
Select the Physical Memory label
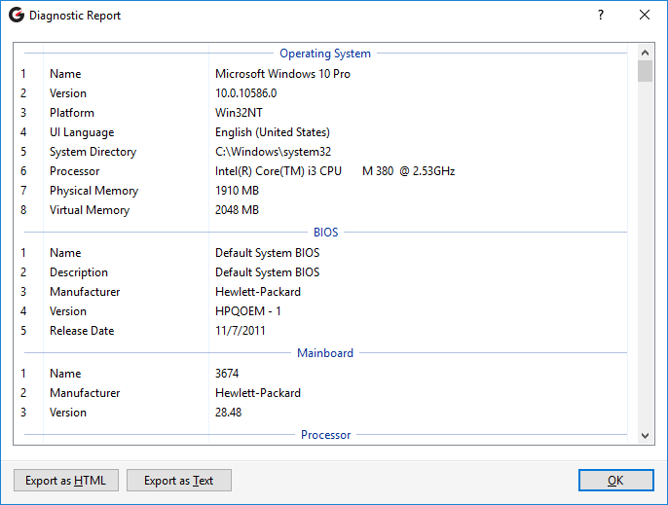click(x=94, y=191)
